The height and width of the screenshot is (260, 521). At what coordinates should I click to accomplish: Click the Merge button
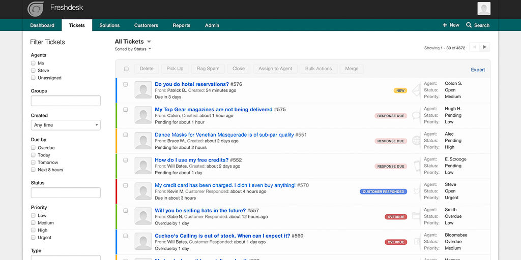click(352, 69)
